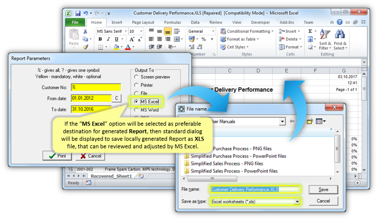Click the Increase Indent icon
The height and width of the screenshot is (220, 378).
tap(159, 47)
